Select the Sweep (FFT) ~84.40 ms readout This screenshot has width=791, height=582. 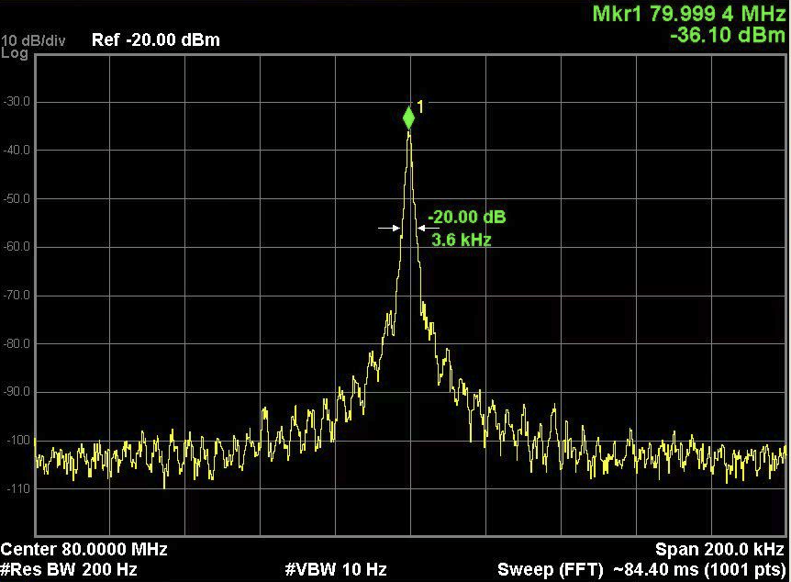tap(641, 570)
